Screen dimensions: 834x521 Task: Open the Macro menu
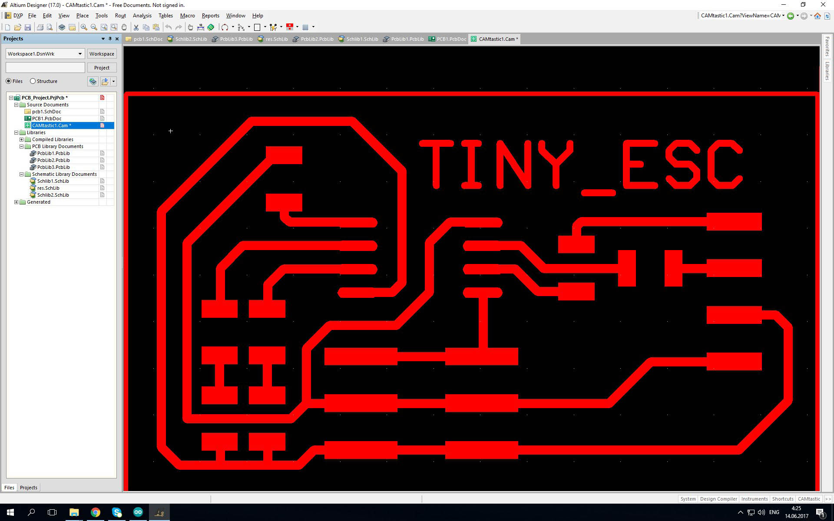187,16
